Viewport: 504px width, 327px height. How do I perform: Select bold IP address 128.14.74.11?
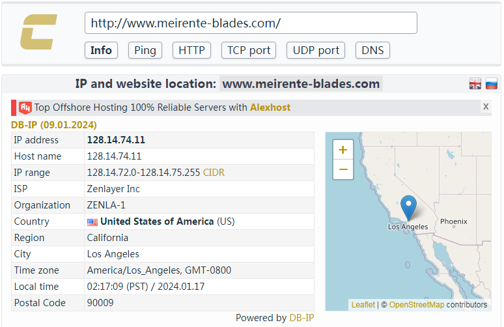(x=116, y=140)
